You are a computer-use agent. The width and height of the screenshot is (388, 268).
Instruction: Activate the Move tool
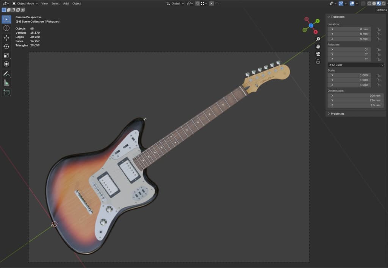coord(6,38)
